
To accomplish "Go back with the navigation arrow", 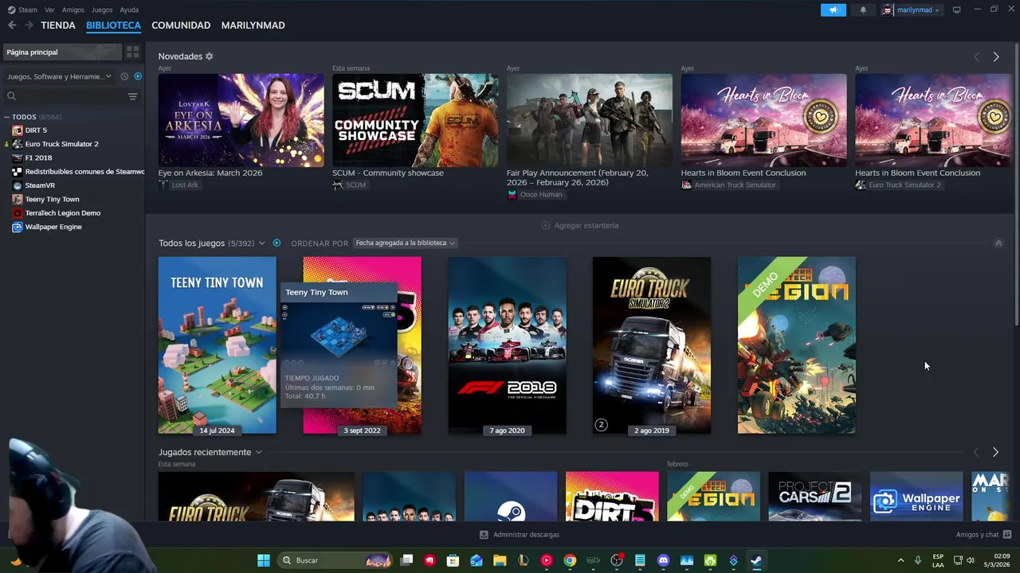I will pyautogui.click(x=12, y=25).
